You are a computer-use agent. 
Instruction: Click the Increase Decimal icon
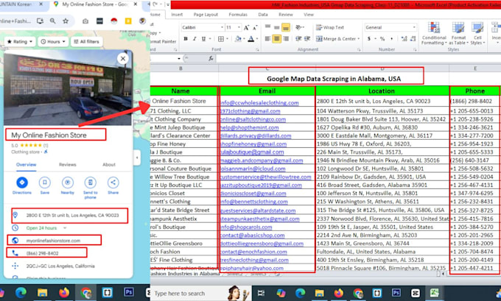click(x=404, y=38)
